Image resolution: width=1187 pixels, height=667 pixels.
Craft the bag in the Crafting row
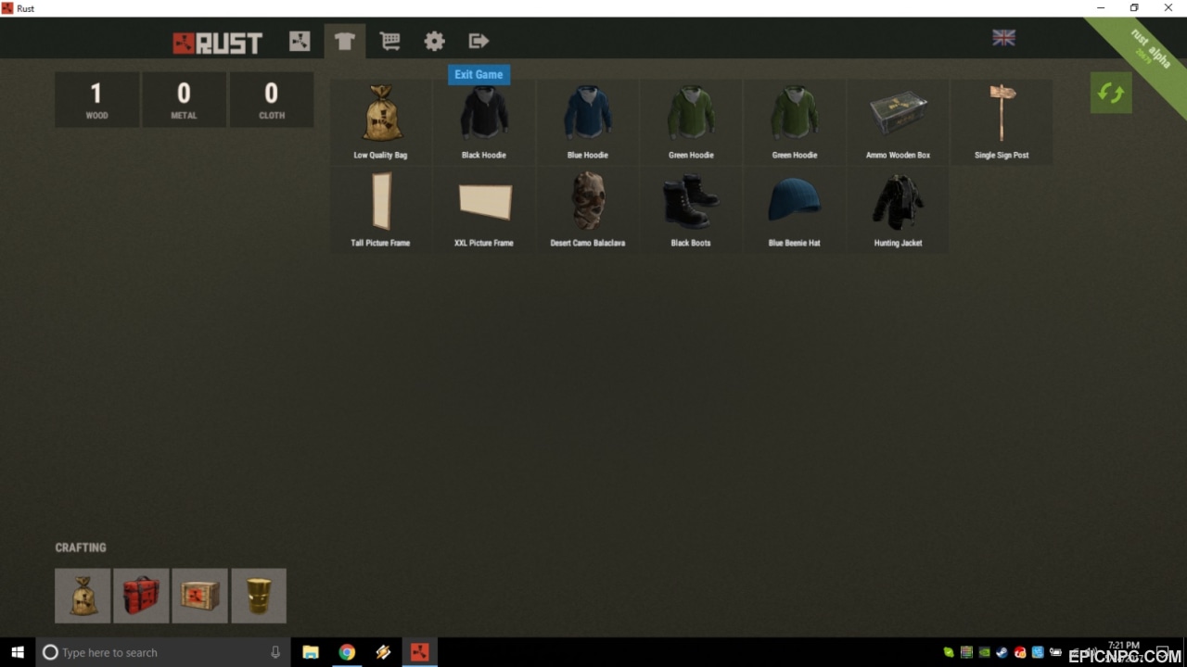83,596
